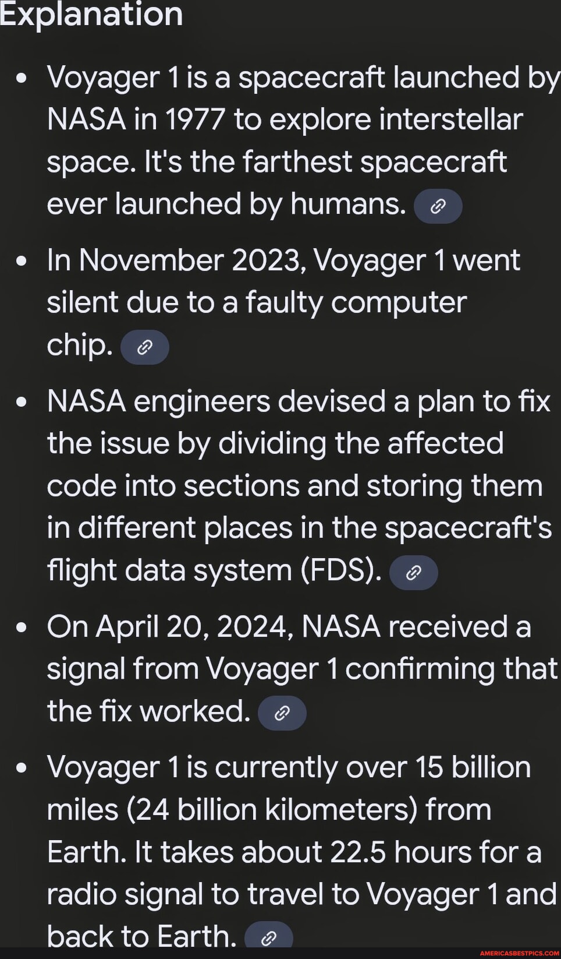Click the bullet marker before "Voyager 1 is a spacecraft"
The width and height of the screenshot is (561, 959).
[x=22, y=77]
